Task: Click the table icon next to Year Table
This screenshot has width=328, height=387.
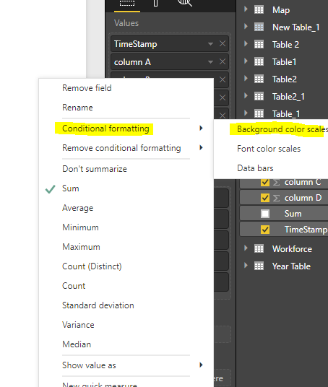Action: coord(259,266)
